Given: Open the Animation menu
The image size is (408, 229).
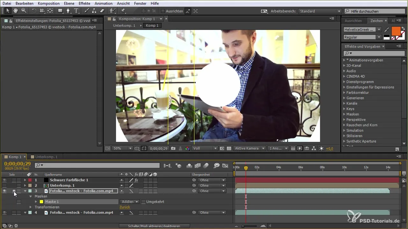Looking at the screenshot, I should point(103,3).
